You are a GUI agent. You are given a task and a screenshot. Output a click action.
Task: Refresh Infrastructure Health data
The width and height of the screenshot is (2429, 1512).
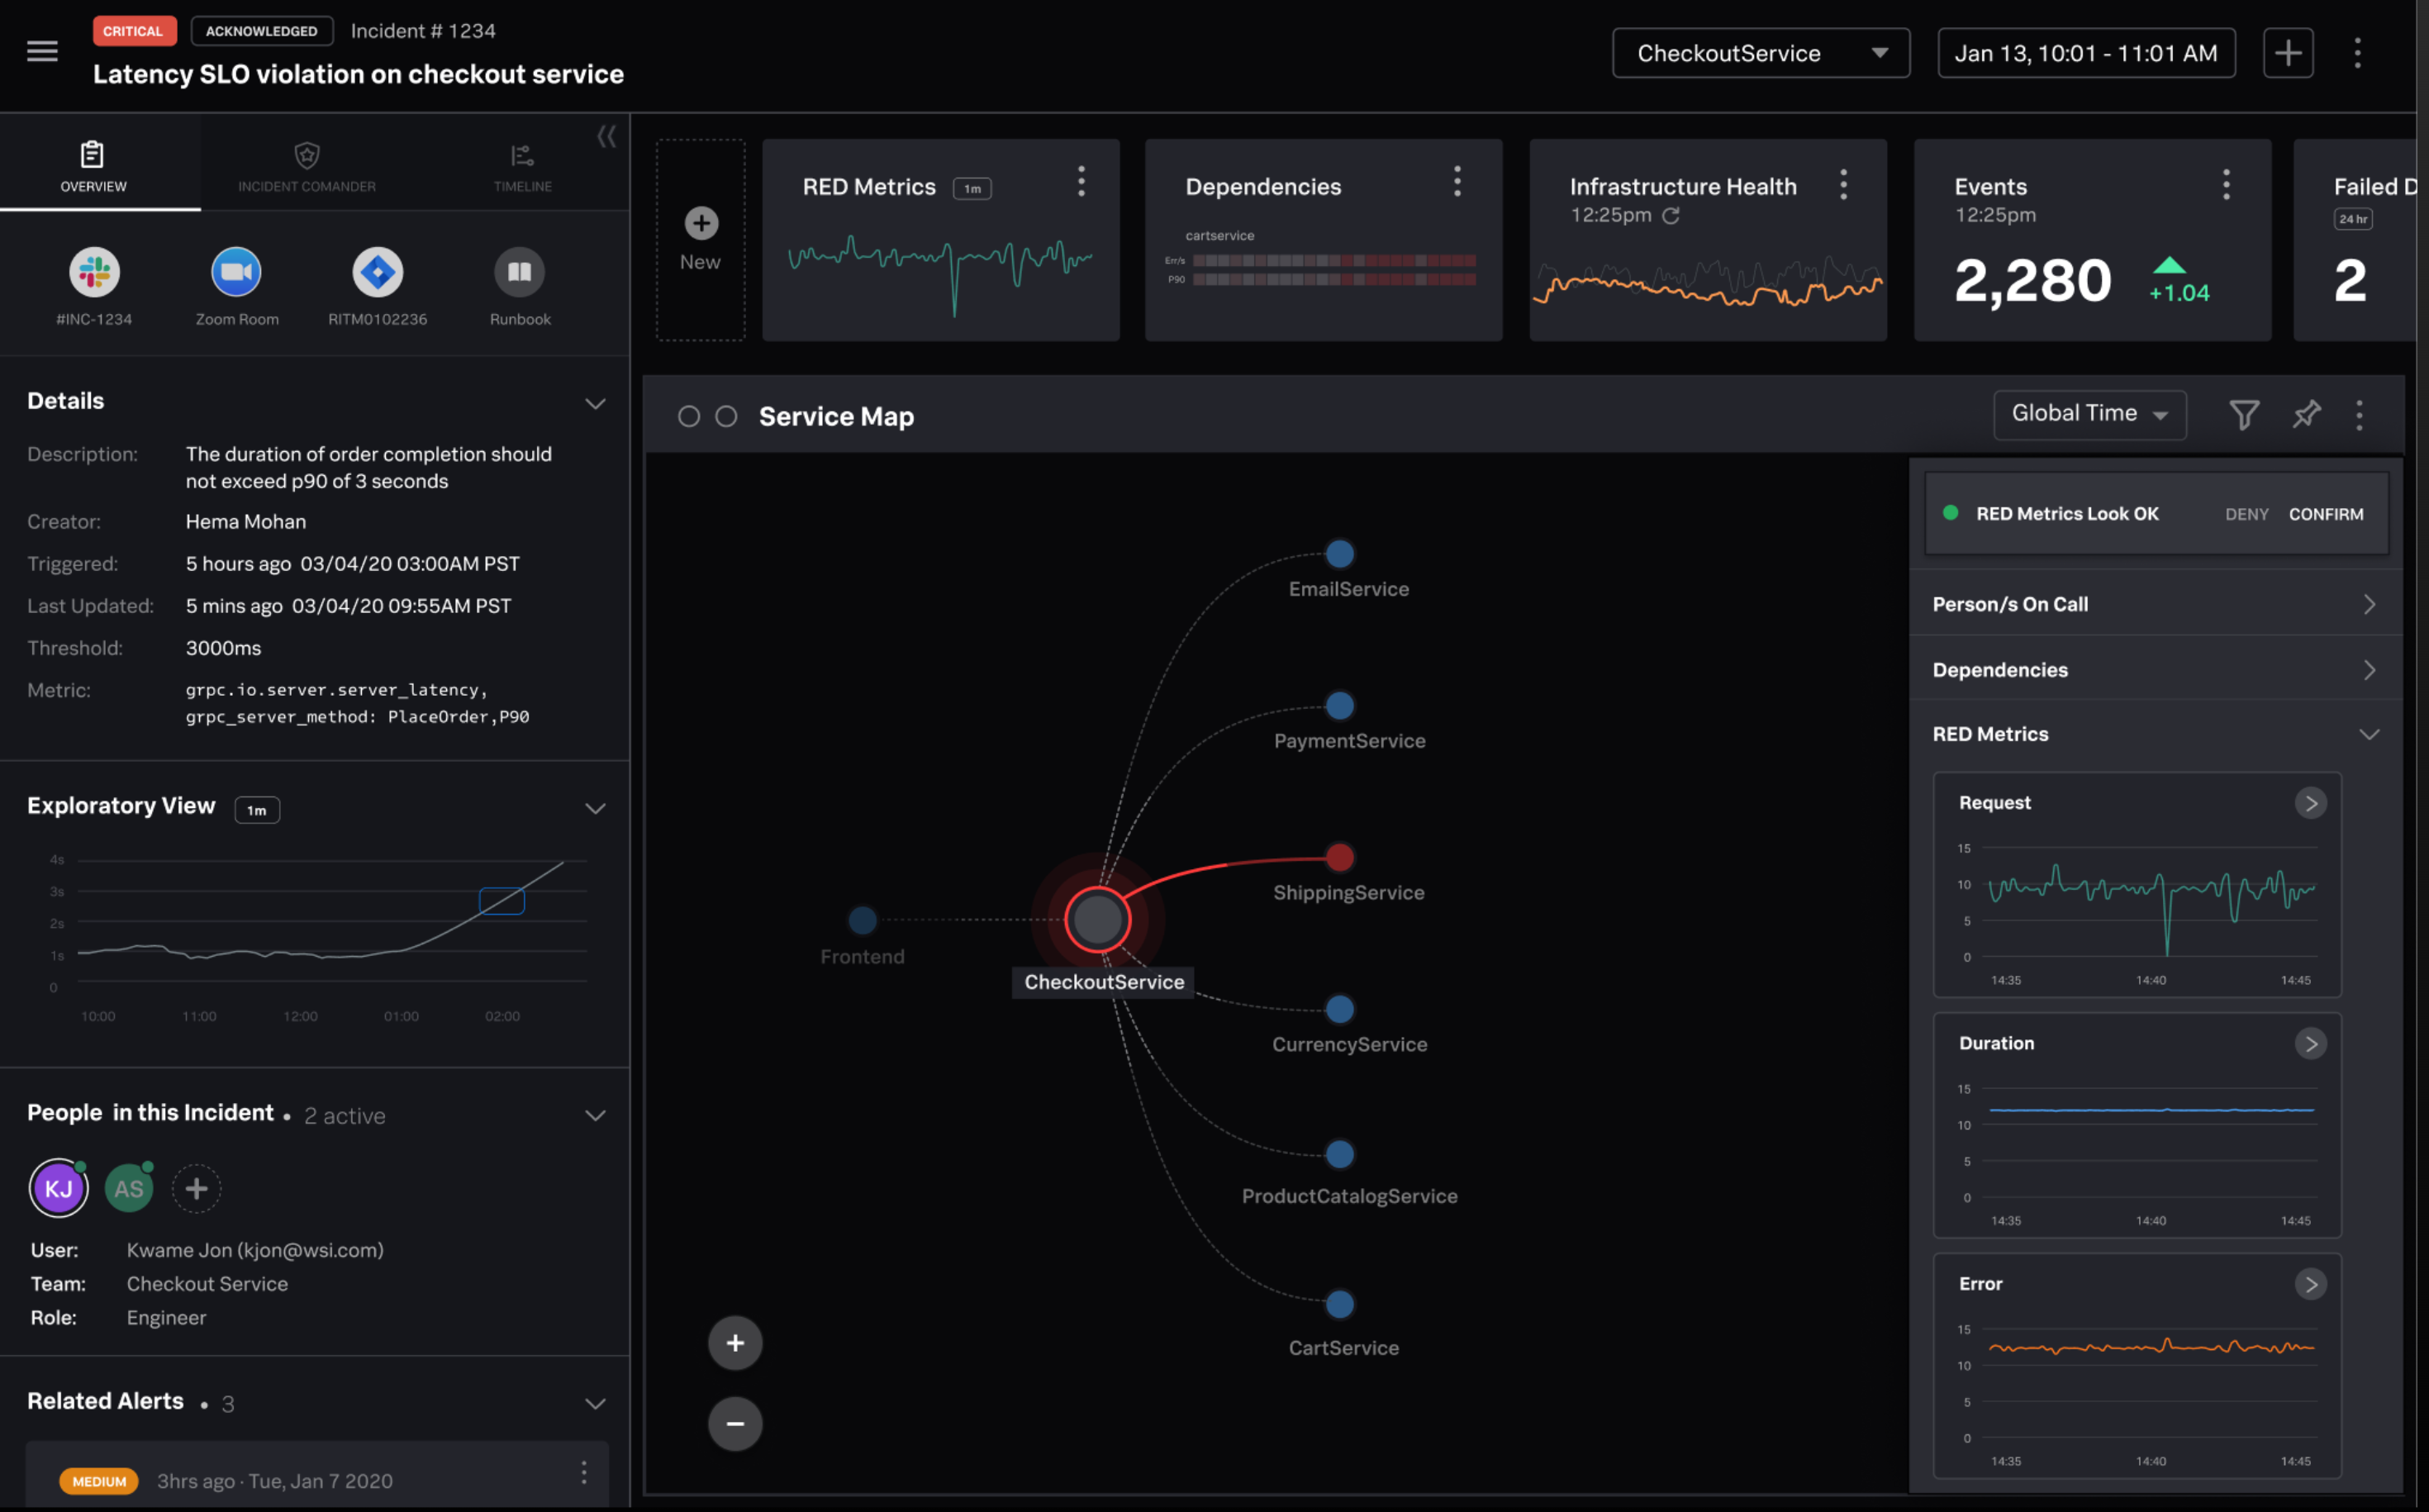click(x=1671, y=215)
